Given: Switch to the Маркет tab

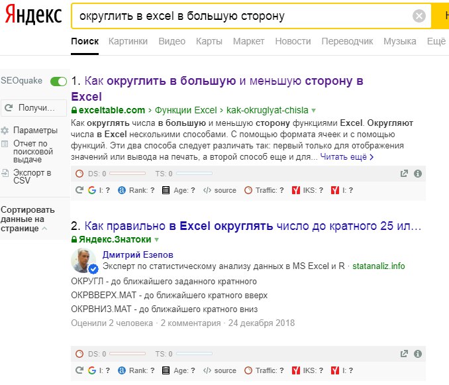Looking at the screenshot, I should 248,41.
